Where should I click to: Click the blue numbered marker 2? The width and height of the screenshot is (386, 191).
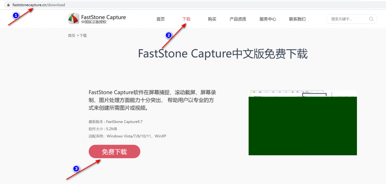point(168,35)
